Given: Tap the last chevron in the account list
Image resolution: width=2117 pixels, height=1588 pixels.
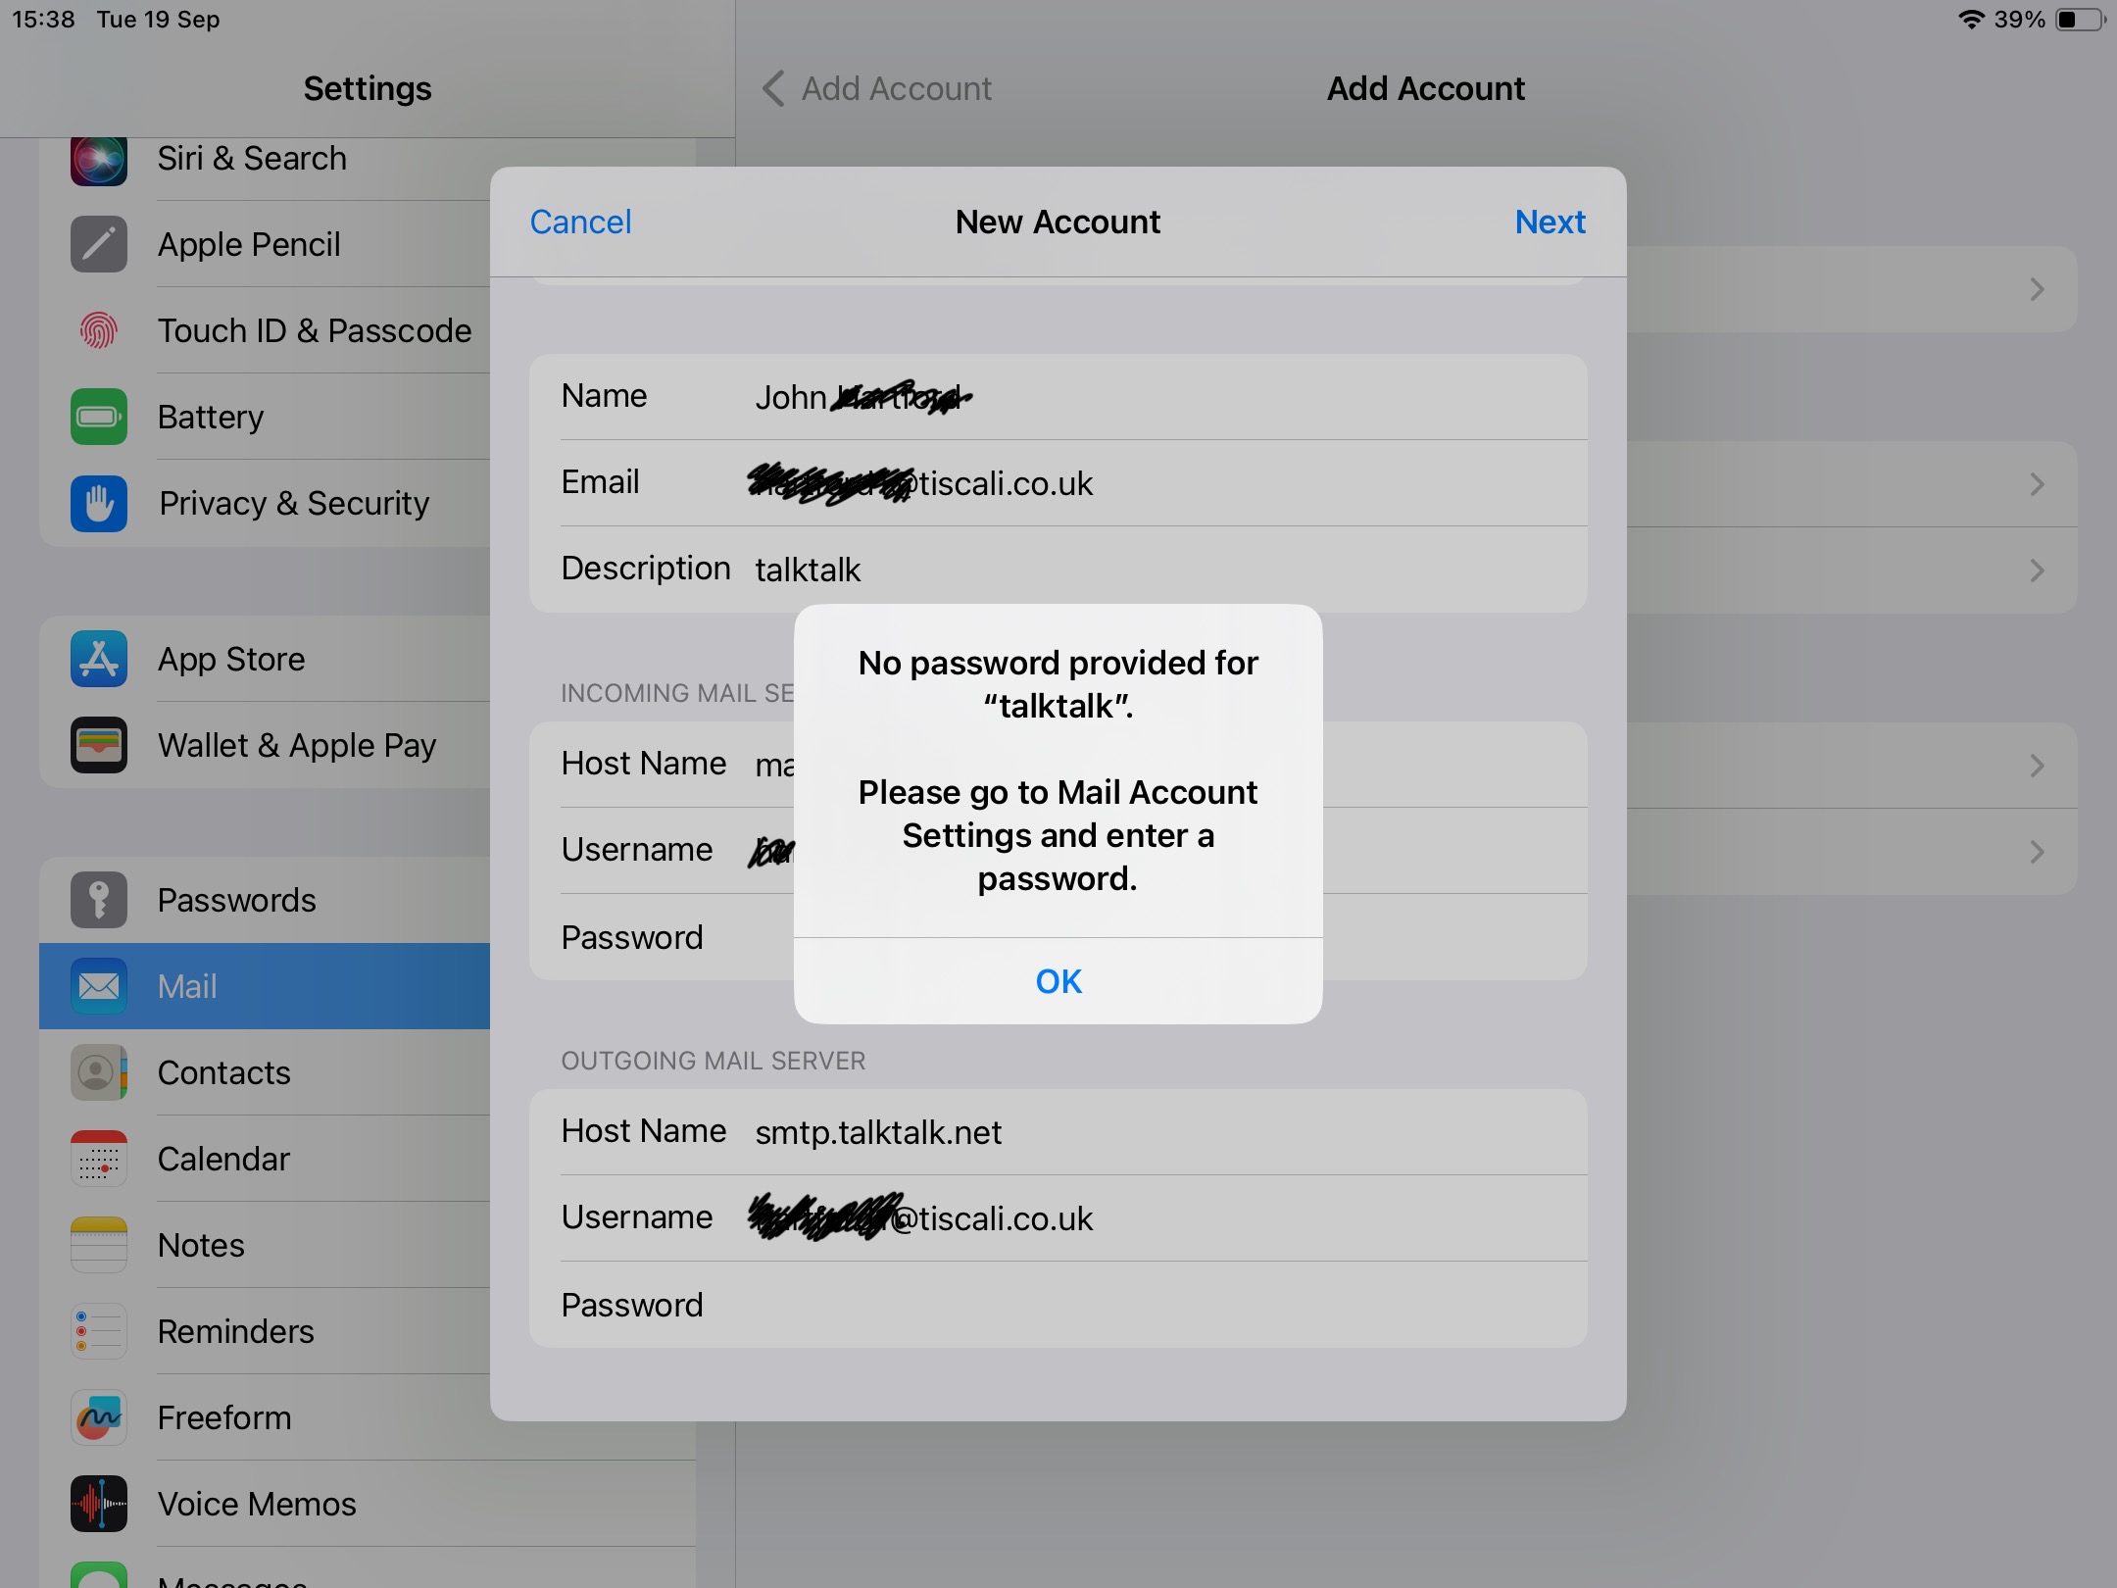Looking at the screenshot, I should (2037, 852).
